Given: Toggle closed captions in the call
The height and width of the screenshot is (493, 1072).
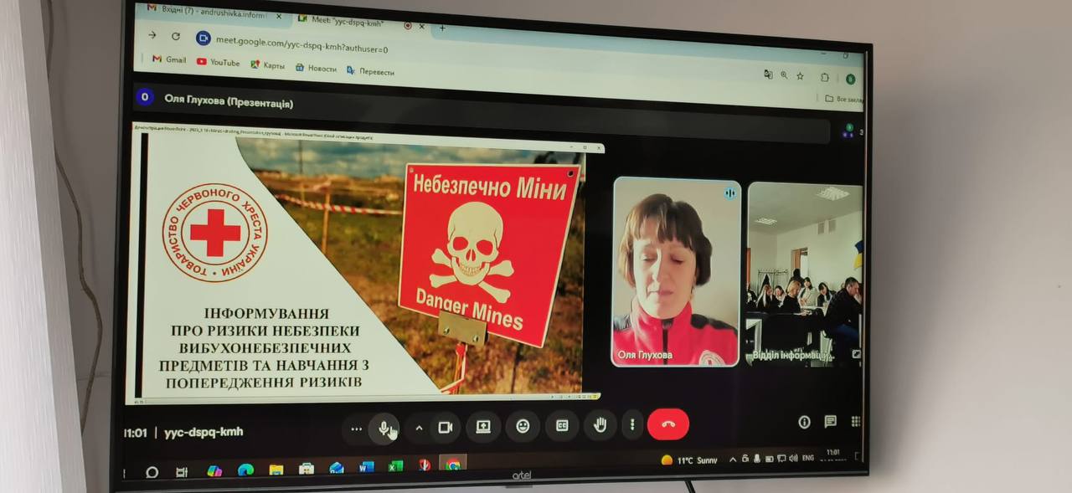Looking at the screenshot, I should coord(562,425).
